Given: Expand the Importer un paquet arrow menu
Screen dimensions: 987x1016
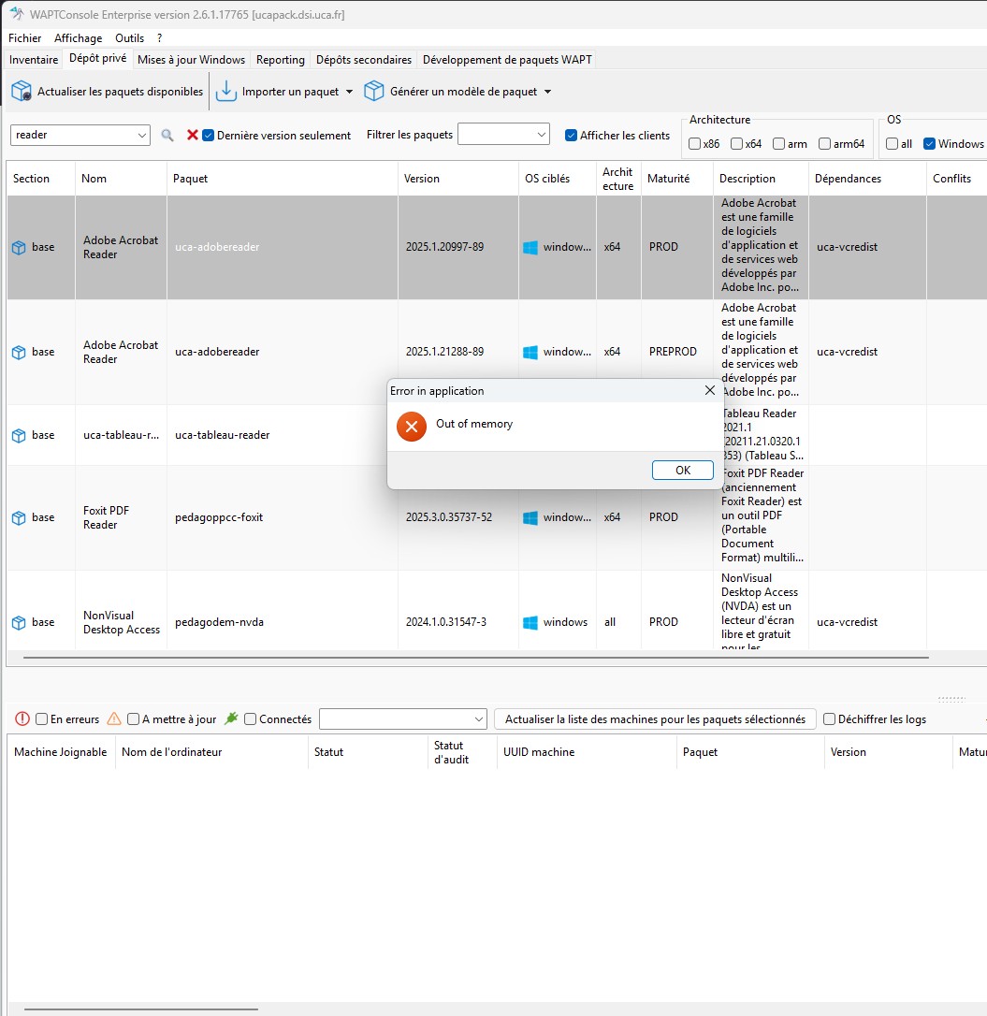Looking at the screenshot, I should point(349,92).
